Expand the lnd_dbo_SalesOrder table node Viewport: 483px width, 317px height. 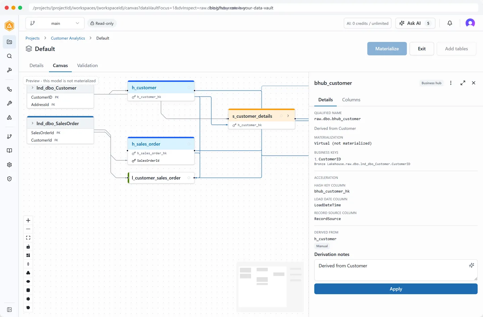tap(33, 123)
